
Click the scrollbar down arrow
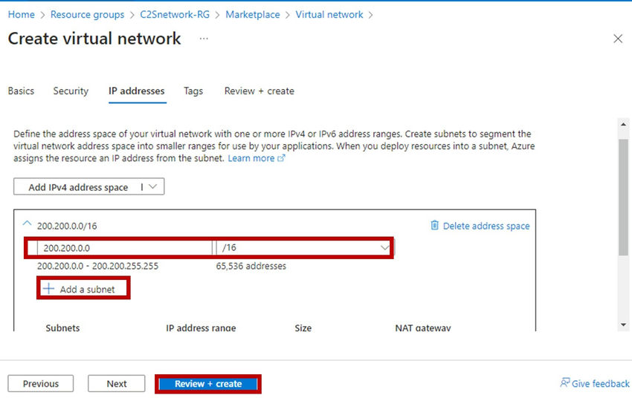[x=623, y=324]
